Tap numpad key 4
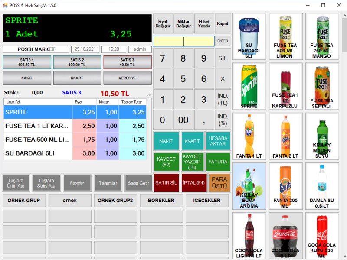Image resolution: width=347 pixels, height=260 pixels. (x=163, y=79)
